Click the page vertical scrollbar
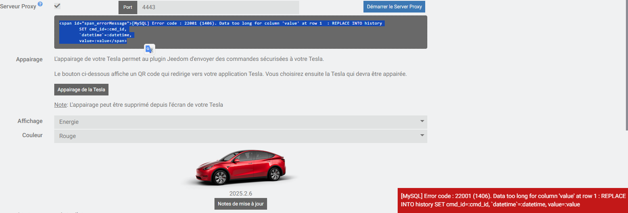 626,65
